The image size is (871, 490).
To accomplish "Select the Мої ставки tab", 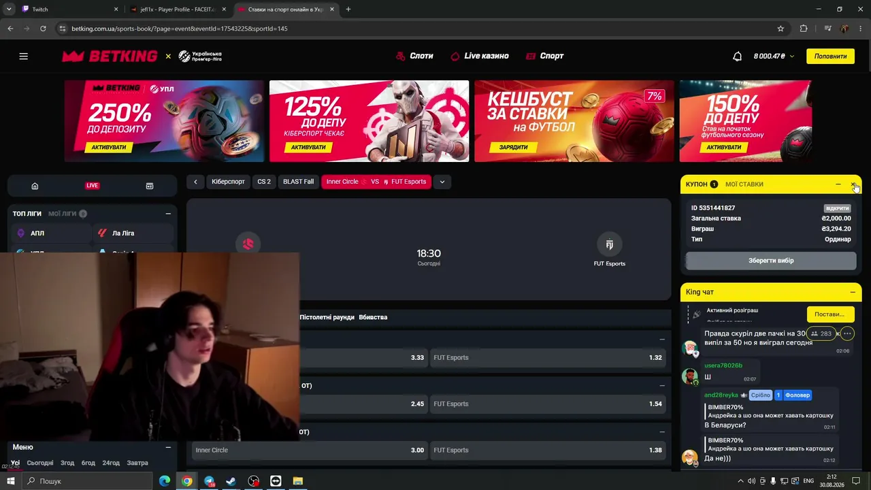I will pyautogui.click(x=744, y=184).
